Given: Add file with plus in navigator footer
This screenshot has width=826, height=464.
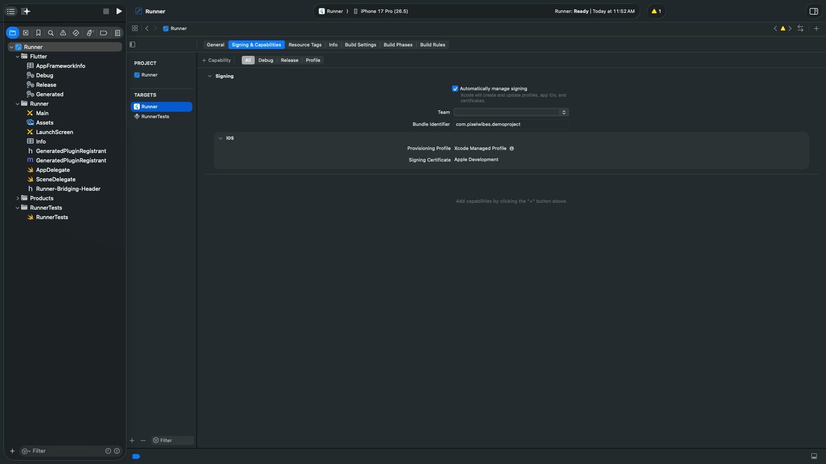Looking at the screenshot, I should click(x=12, y=451).
